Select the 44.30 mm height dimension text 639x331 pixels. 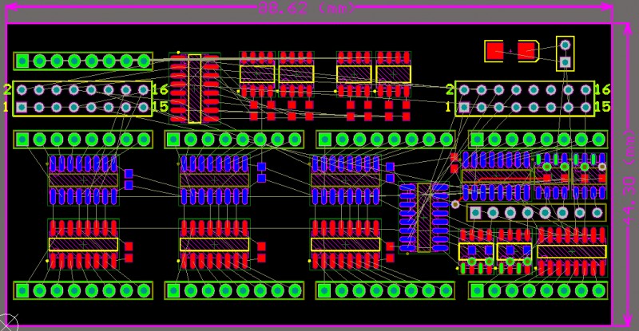coord(629,165)
